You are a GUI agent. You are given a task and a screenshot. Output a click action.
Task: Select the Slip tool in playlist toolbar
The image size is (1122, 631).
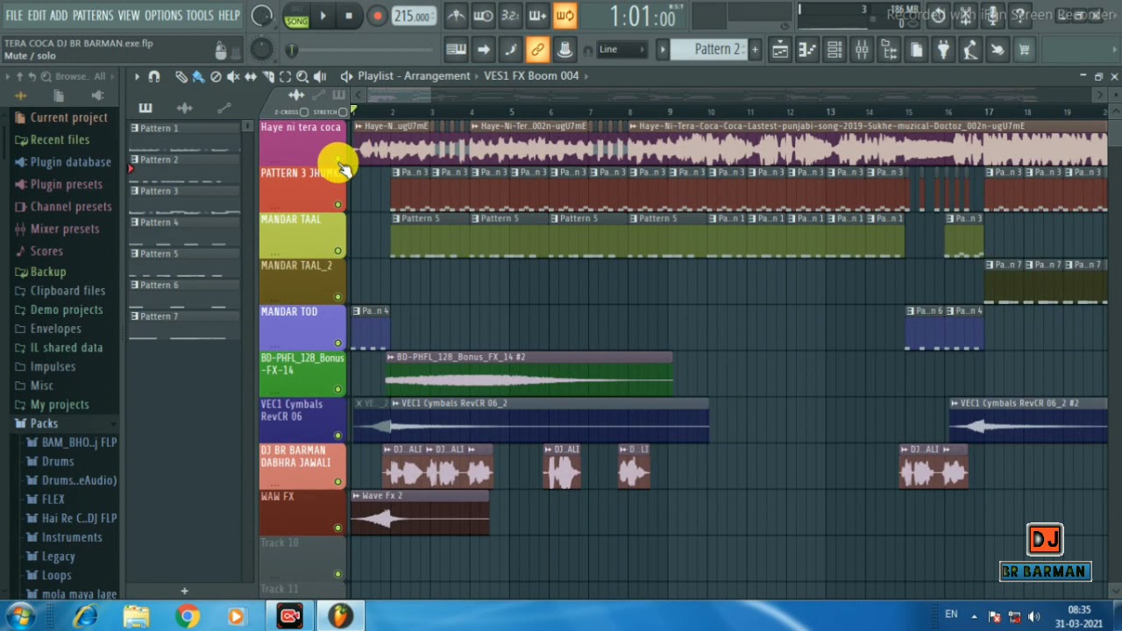(x=251, y=76)
